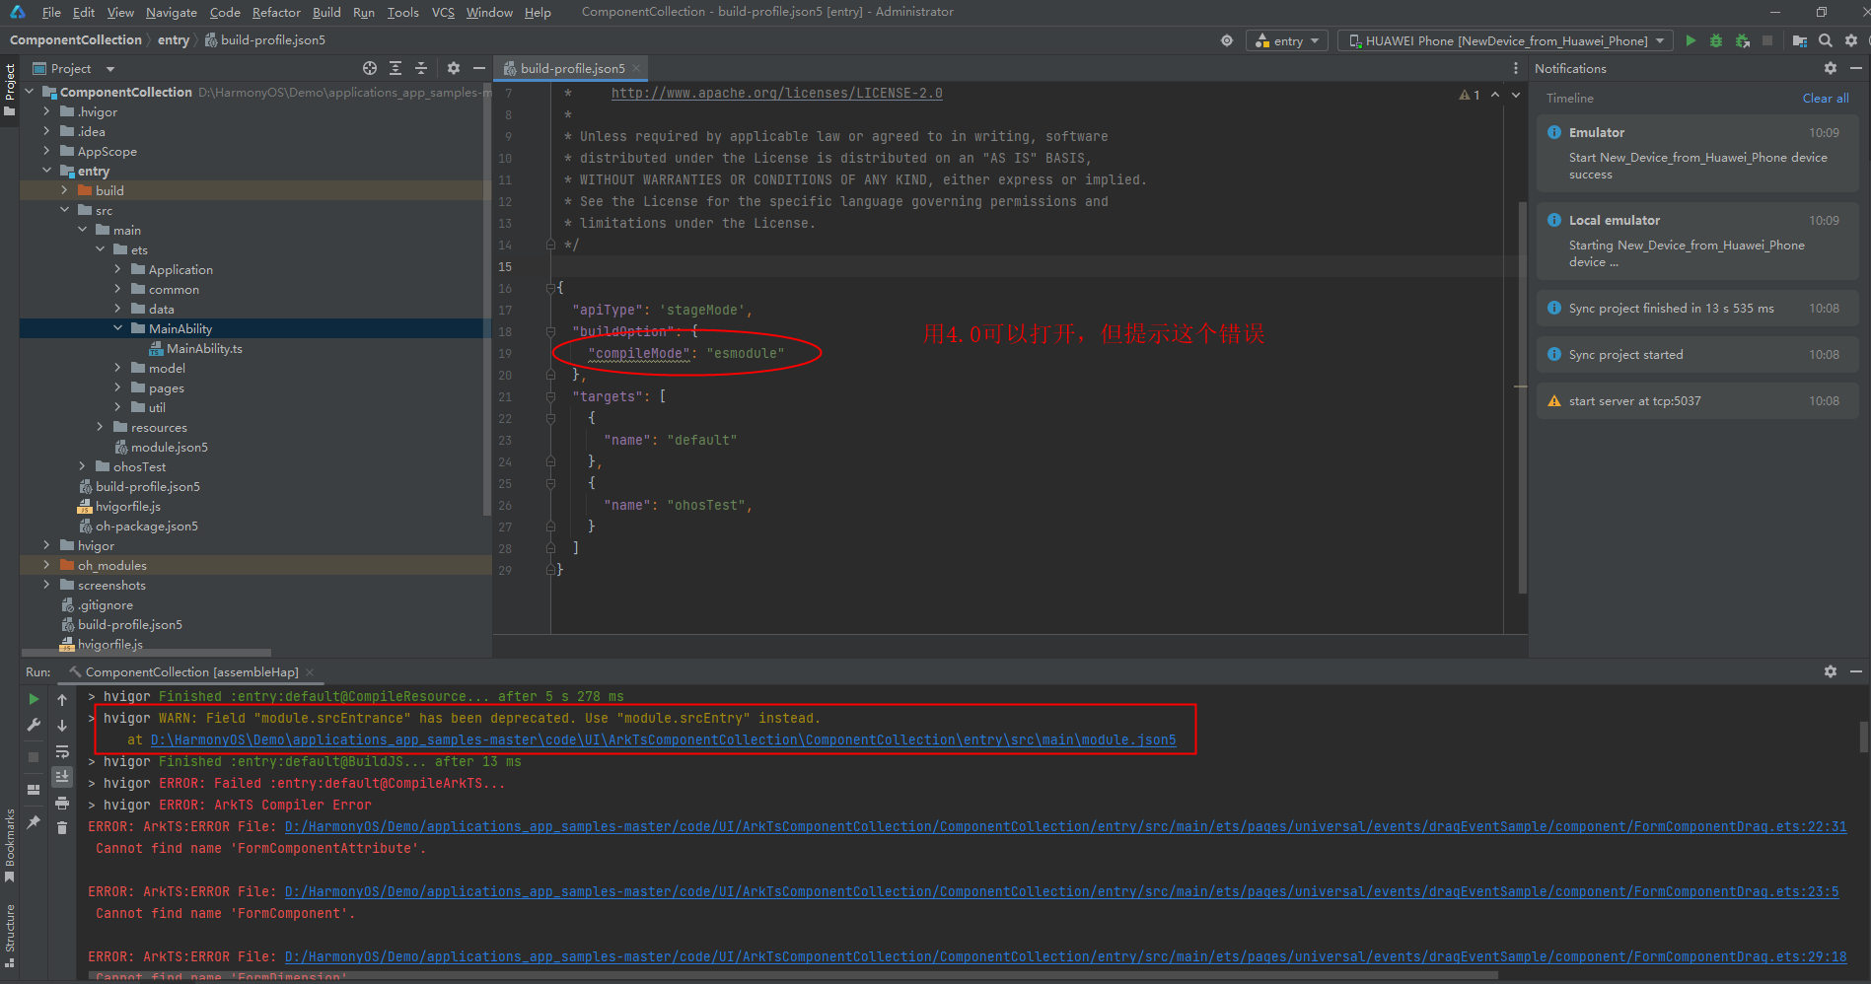Click Clear all notifications

click(x=1826, y=98)
